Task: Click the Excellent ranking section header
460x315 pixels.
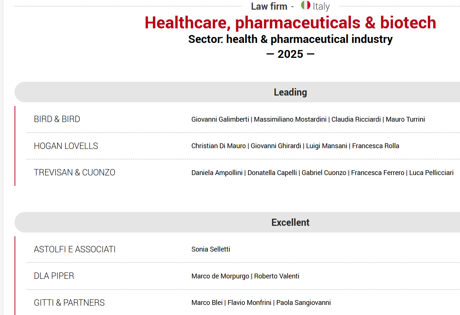Action: (290, 222)
